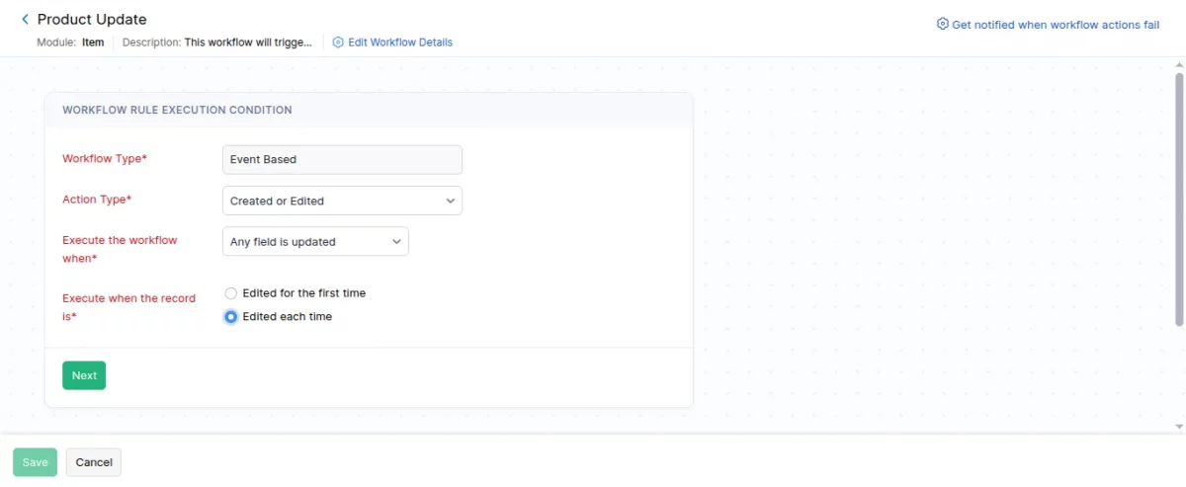Open Edit Workflow Details link
The image size is (1186, 487).
400,42
